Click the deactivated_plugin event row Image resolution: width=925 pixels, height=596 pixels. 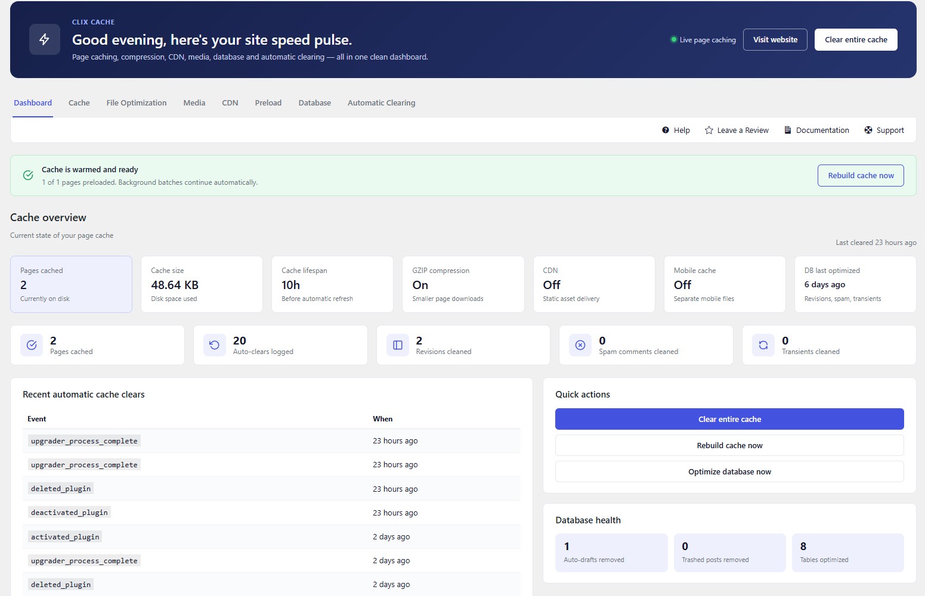click(271, 513)
